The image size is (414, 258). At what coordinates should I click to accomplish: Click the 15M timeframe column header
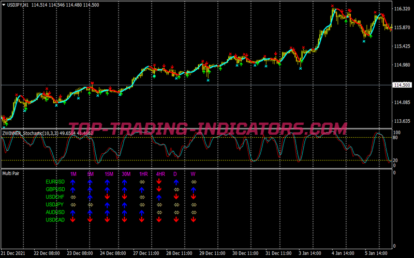(x=109, y=174)
